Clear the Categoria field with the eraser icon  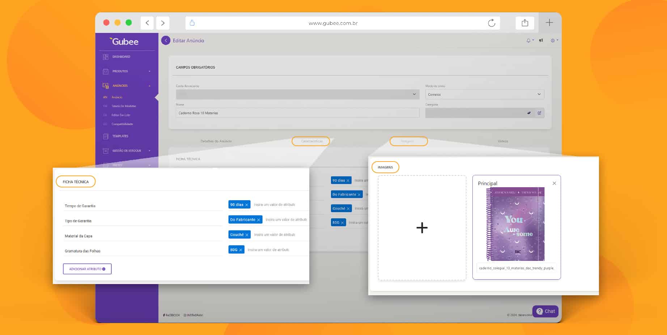(529, 113)
